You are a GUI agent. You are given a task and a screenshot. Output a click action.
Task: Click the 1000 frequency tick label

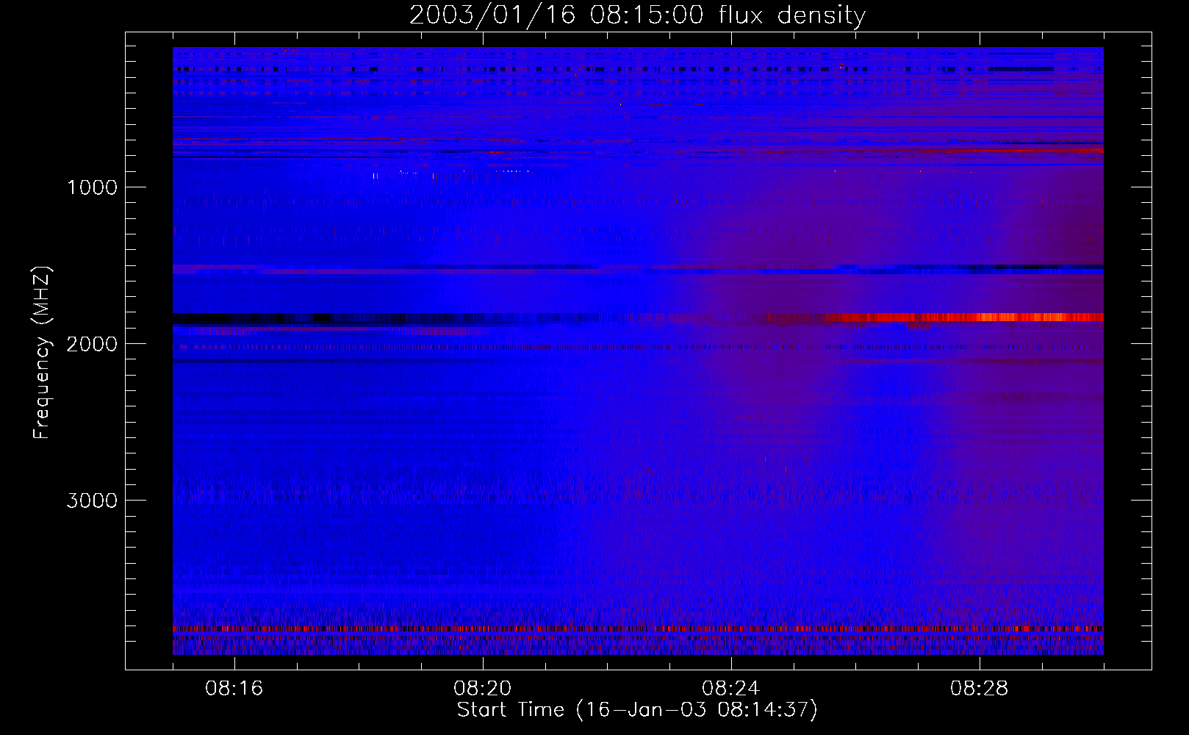tap(92, 187)
